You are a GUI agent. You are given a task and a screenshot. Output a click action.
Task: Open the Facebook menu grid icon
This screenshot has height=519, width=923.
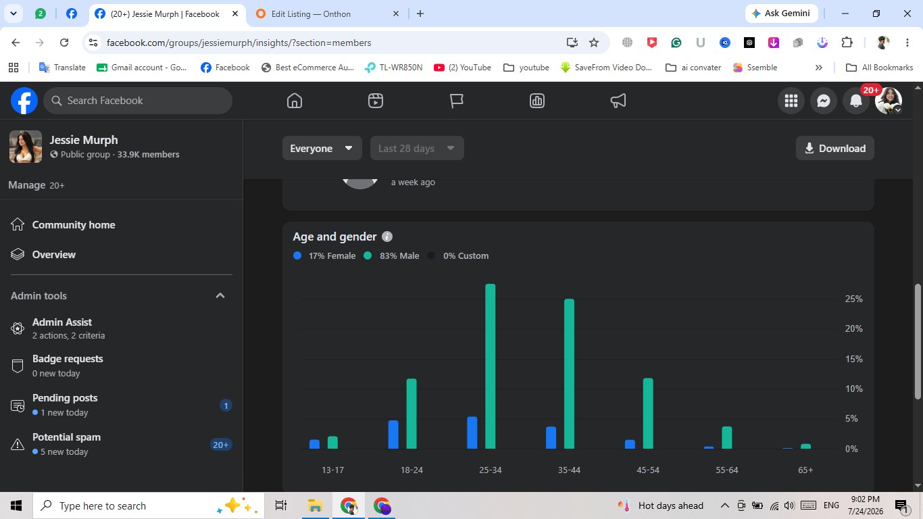(791, 101)
